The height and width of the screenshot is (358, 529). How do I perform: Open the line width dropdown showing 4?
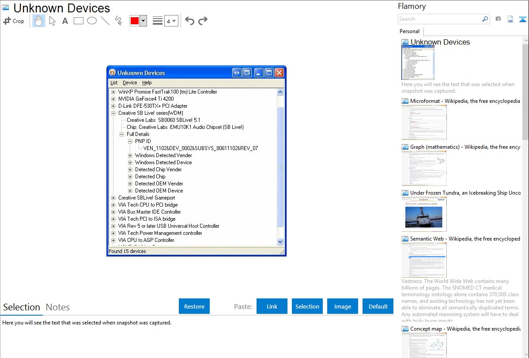(x=171, y=21)
